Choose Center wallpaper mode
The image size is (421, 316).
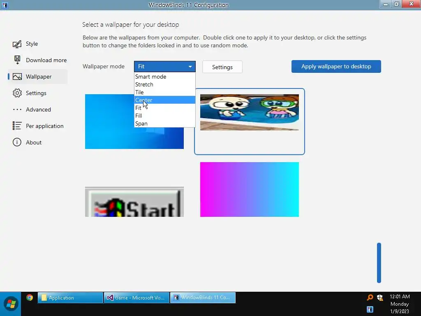point(164,100)
